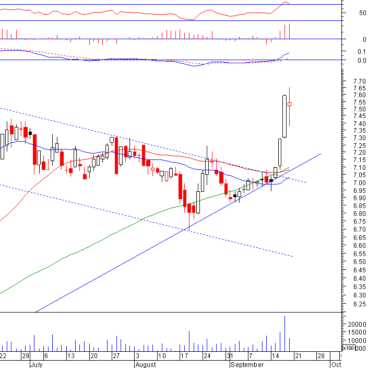Click the 7.70 price axis label
The height and width of the screenshot is (368, 368).
point(359,82)
